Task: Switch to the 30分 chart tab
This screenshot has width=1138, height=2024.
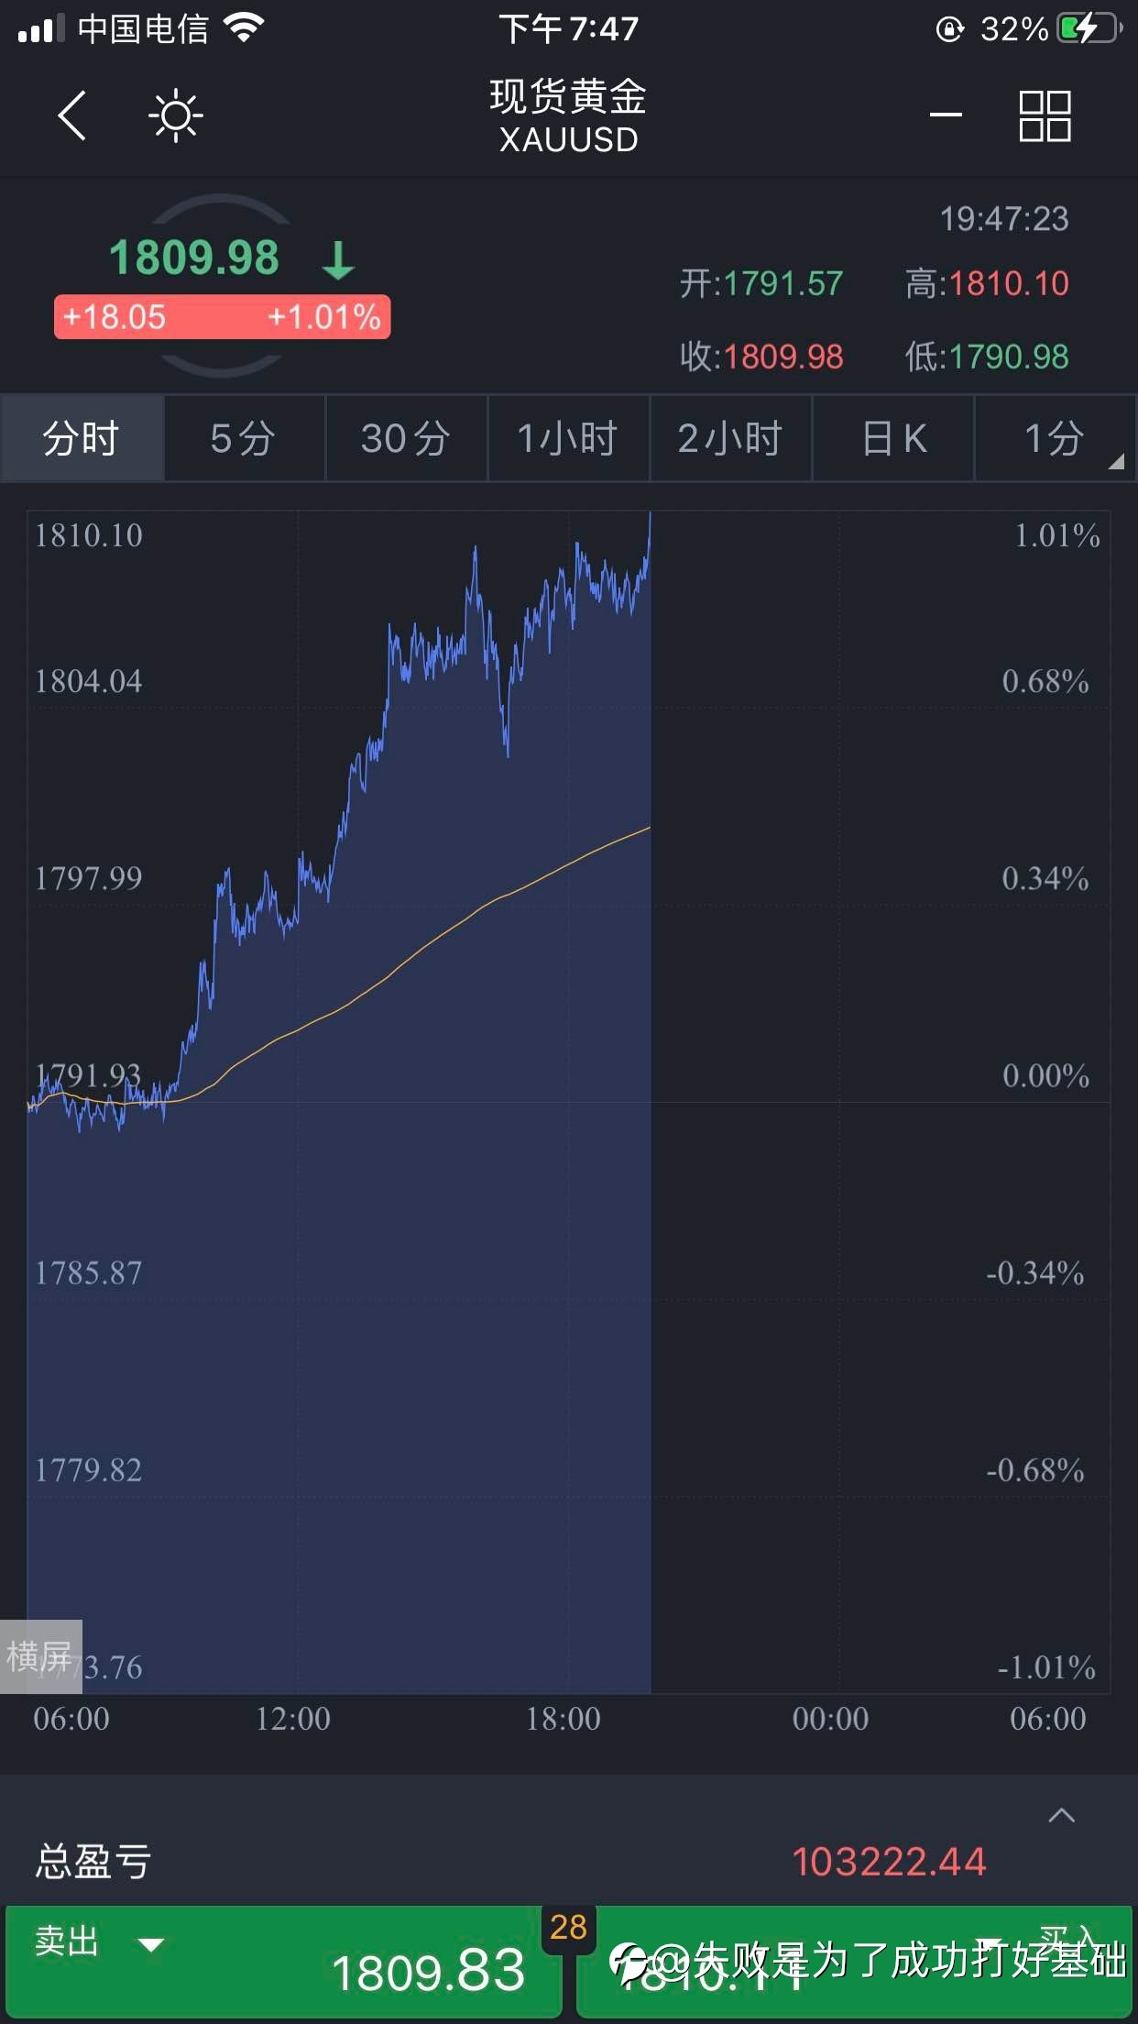Action: point(406,438)
